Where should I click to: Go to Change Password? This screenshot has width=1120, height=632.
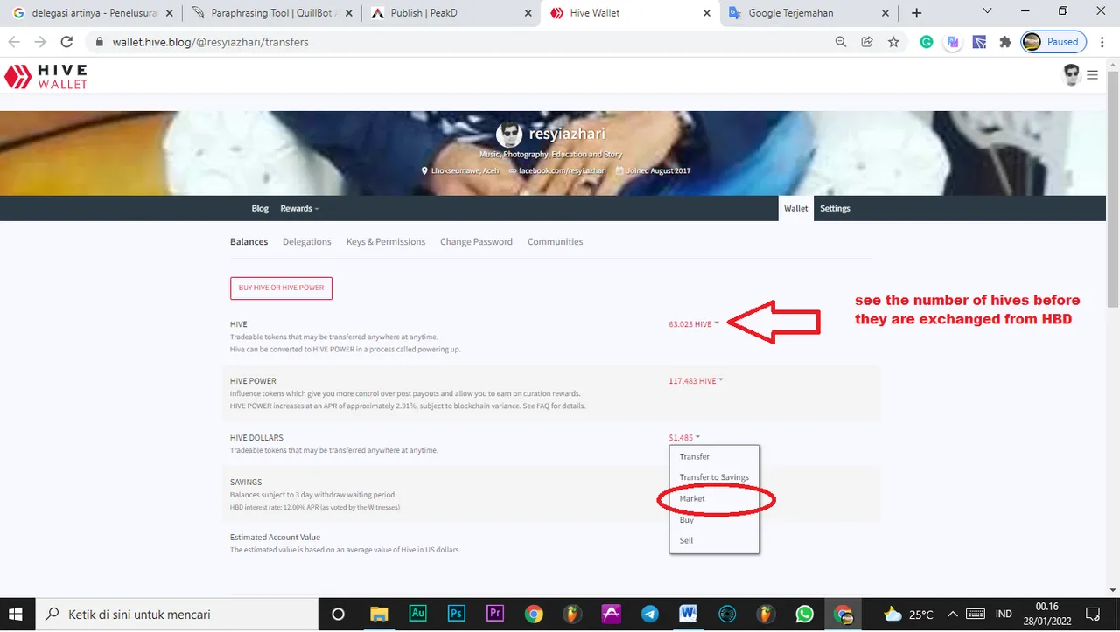coord(476,241)
